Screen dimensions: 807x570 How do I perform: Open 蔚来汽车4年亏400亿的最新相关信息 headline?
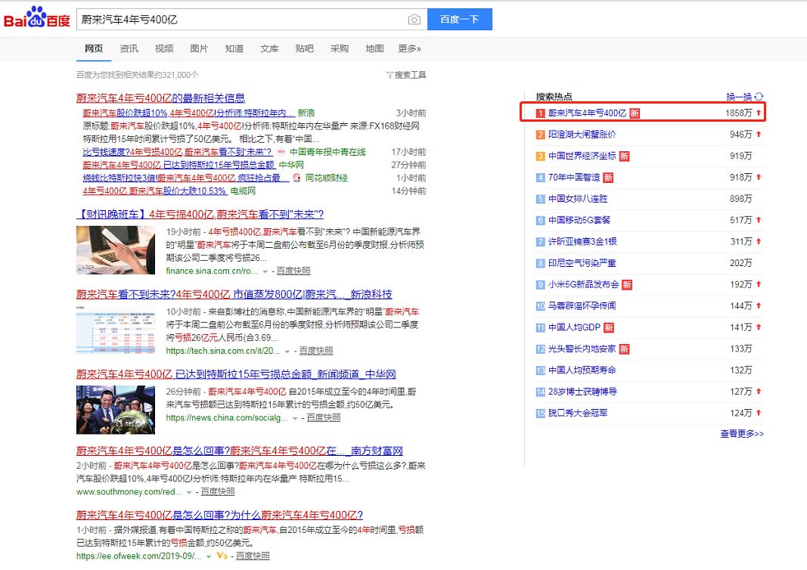[160, 98]
